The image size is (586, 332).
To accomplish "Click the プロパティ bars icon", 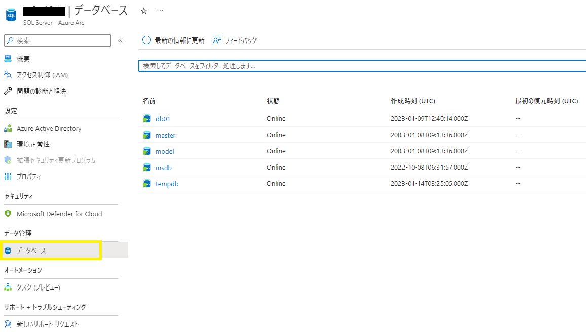I will coord(8,177).
